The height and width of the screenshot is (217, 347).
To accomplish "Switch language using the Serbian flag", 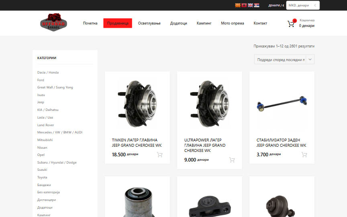I will (257, 5).
